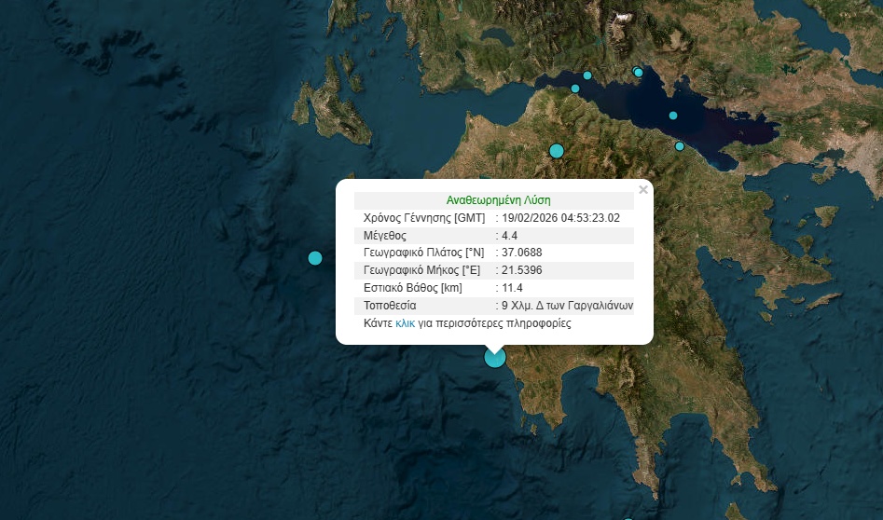Close the earthquake info popup
The width and height of the screenshot is (883, 520).
pos(642,190)
